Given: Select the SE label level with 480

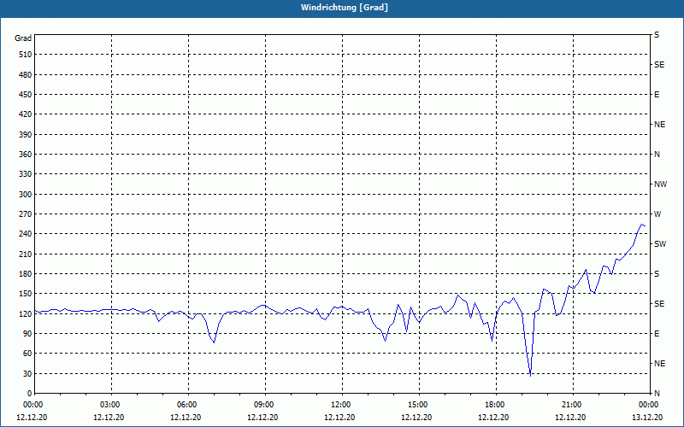Looking at the screenshot, I should (659, 65).
